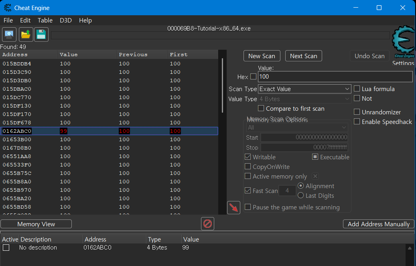Click the Next Scan button

(x=304, y=56)
